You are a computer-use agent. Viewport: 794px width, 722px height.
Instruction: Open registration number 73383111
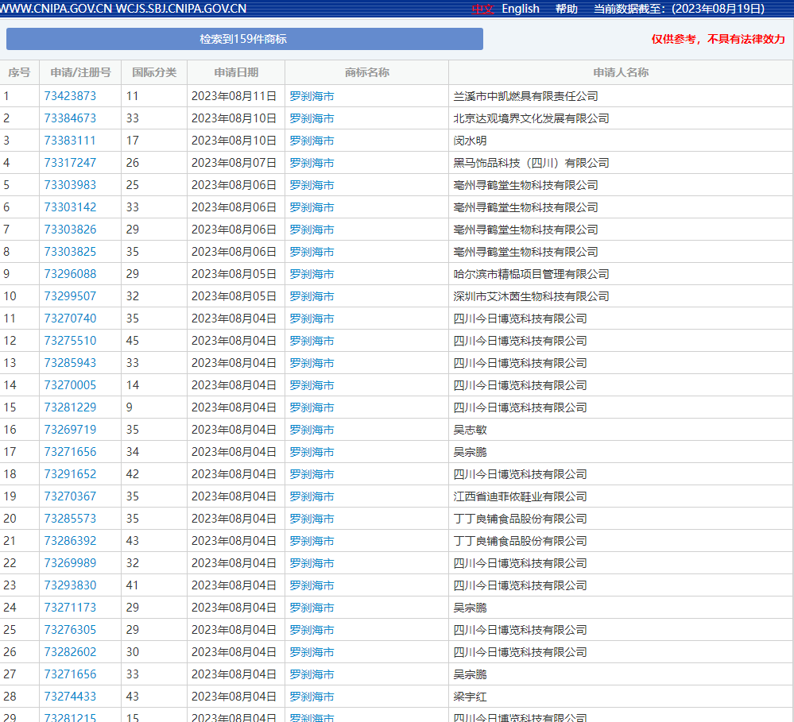(x=70, y=141)
